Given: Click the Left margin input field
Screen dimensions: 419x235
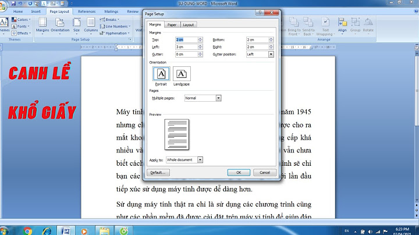Looking at the screenshot, I should coord(186,47).
